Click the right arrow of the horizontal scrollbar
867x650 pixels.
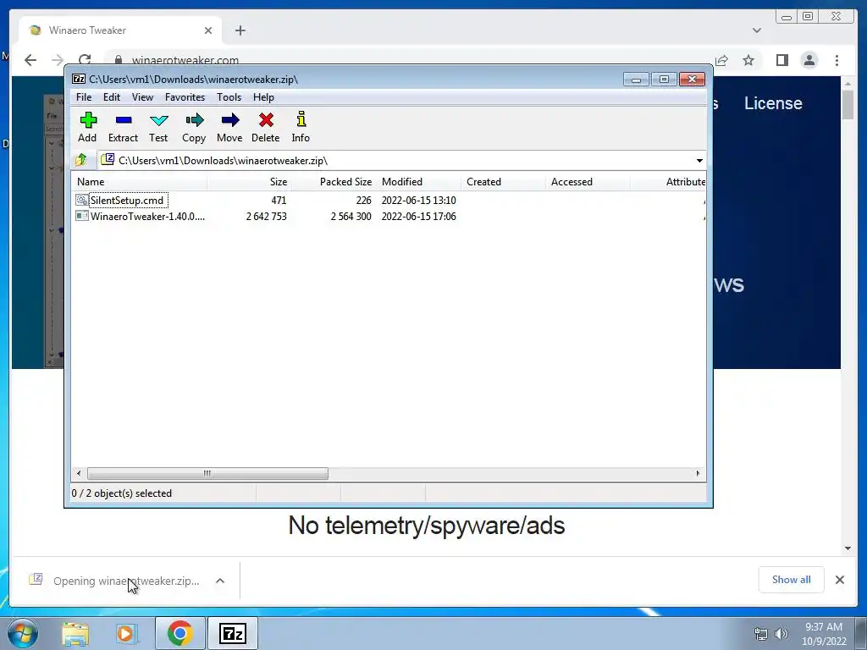click(x=699, y=474)
